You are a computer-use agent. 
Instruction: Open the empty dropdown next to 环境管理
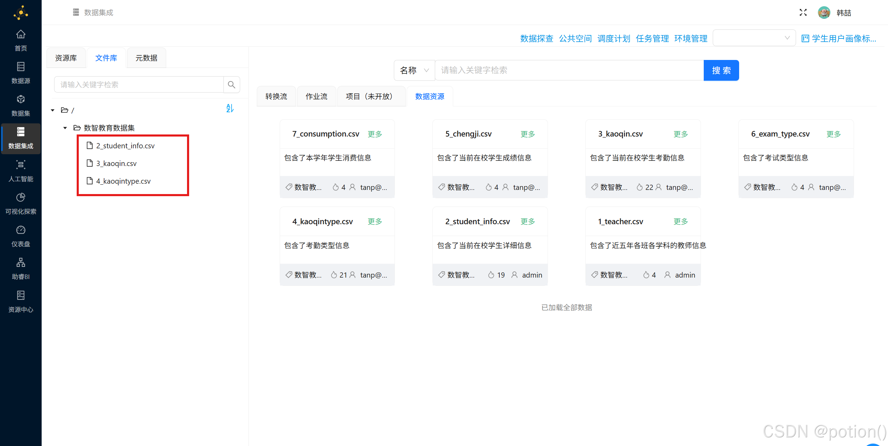point(754,38)
